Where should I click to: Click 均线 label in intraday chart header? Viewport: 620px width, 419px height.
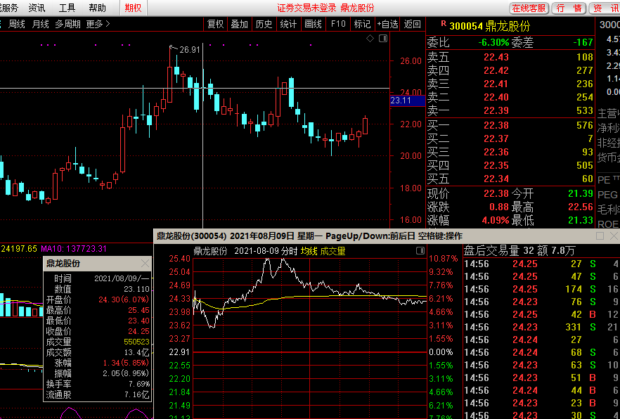point(309,251)
